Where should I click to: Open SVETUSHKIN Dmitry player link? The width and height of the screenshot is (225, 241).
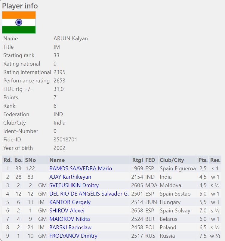[x=74, y=185]
